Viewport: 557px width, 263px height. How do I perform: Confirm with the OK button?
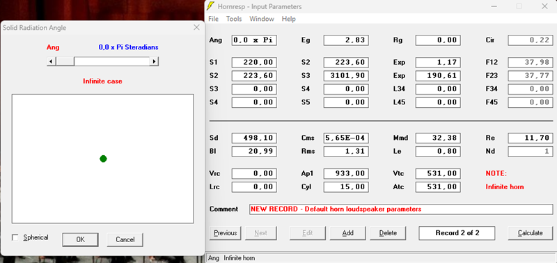point(80,239)
